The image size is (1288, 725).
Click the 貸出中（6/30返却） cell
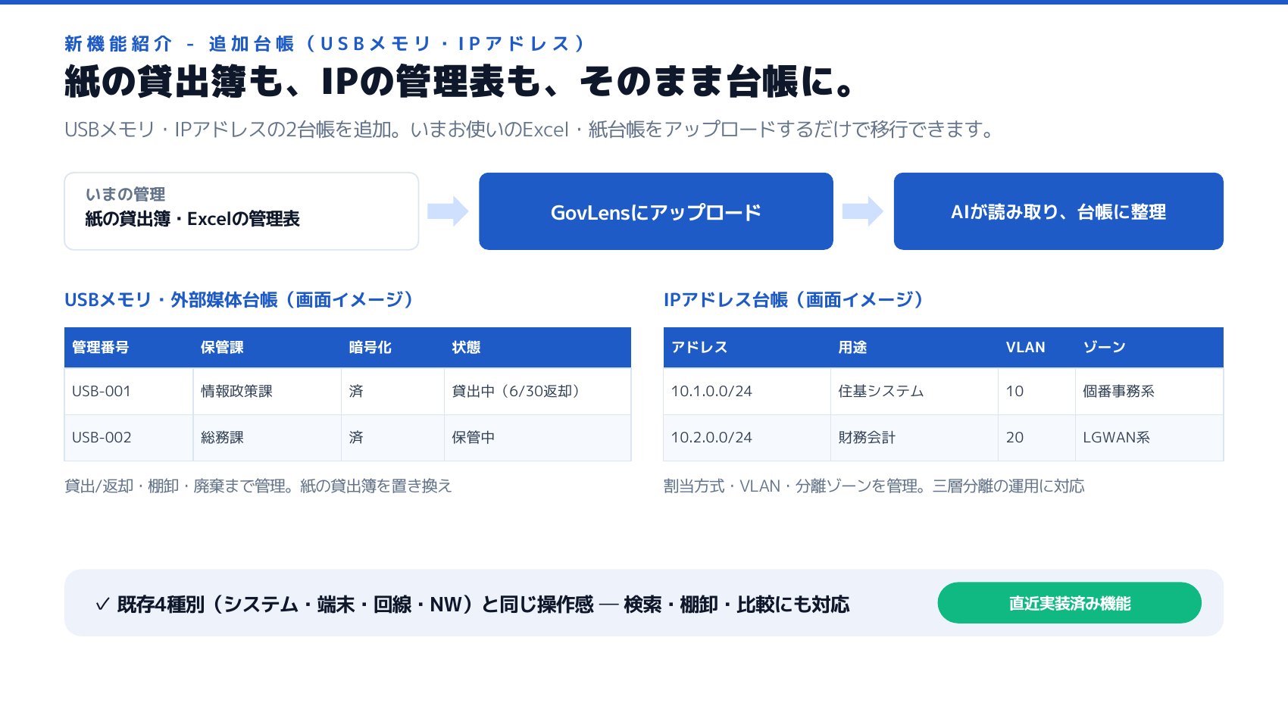(x=538, y=392)
